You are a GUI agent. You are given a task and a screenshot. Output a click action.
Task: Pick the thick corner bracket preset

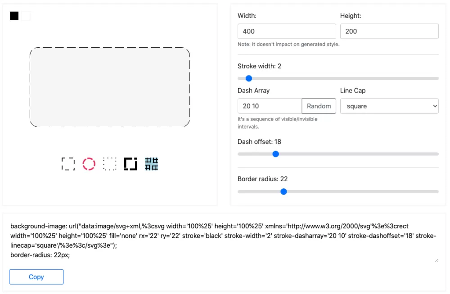(x=130, y=164)
